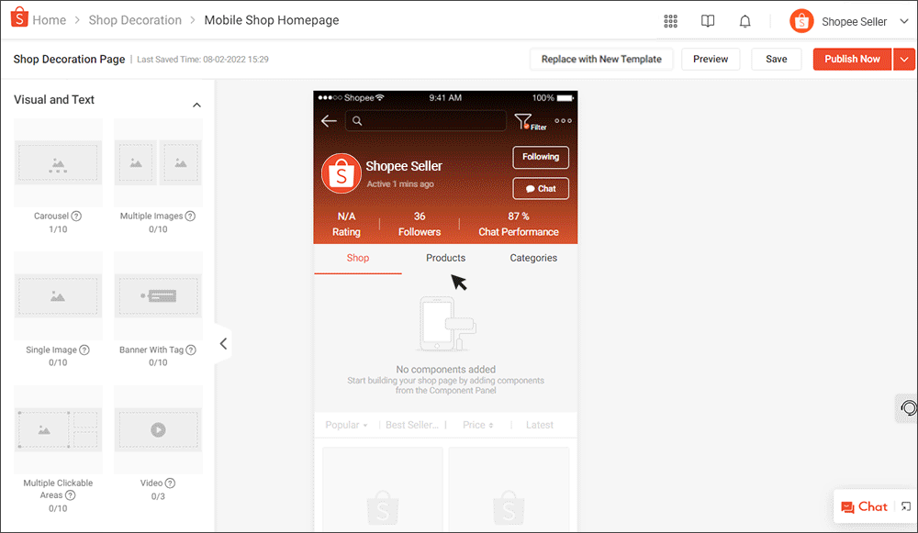The image size is (918, 533).
Task: Open the apps grid menu
Action: pyautogui.click(x=670, y=20)
